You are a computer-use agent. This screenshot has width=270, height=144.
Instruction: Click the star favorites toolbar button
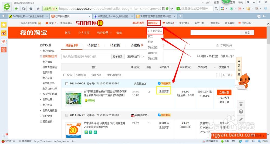coord(38,8)
